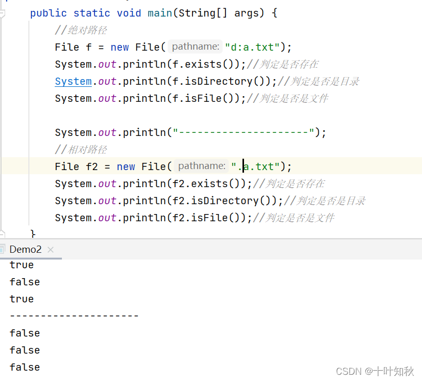Click the pathname hint on the f2 line
The width and height of the screenshot is (422, 381).
202,166
